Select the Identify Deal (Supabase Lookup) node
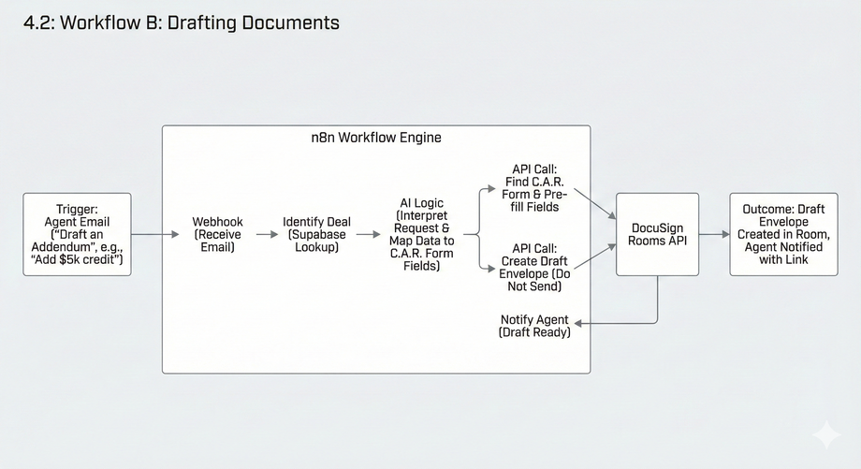This screenshot has height=469, width=861. point(317,234)
